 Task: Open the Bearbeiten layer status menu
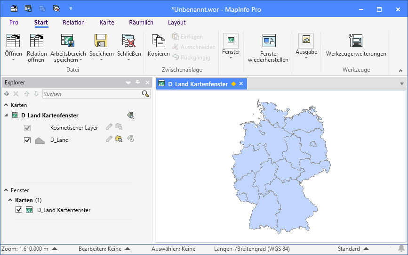pos(128,249)
